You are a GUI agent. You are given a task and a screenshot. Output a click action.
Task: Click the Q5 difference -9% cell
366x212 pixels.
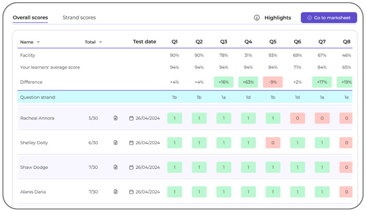(x=273, y=82)
